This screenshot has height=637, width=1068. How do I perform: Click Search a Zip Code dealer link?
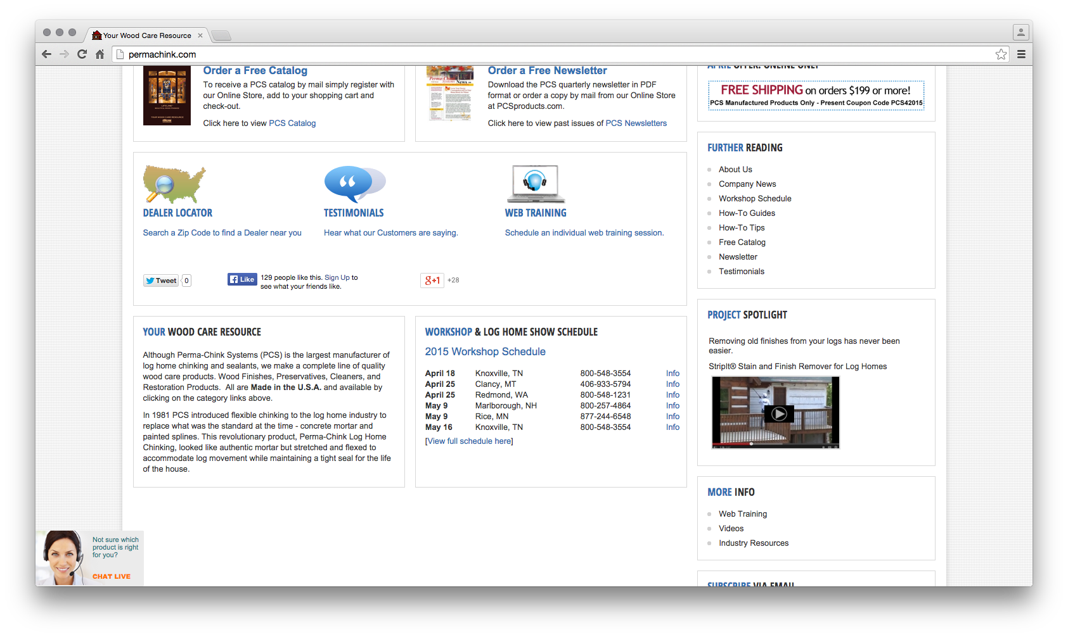222,233
